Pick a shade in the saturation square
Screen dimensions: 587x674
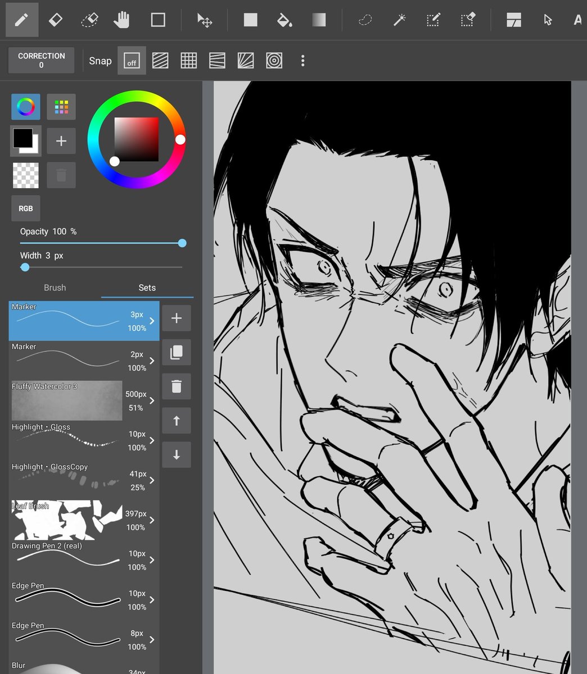(x=137, y=139)
